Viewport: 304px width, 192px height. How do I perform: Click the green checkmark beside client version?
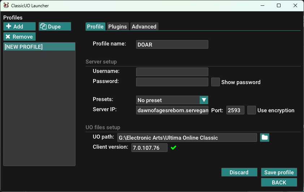173,148
